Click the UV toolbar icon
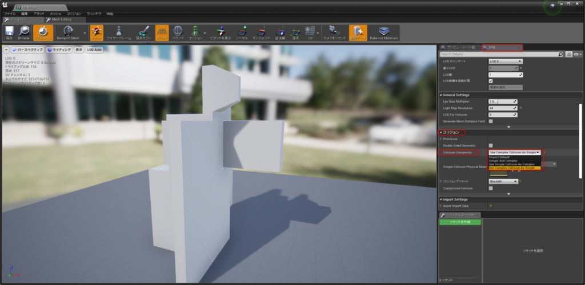Screen dimensions: 585x285 coord(310,32)
